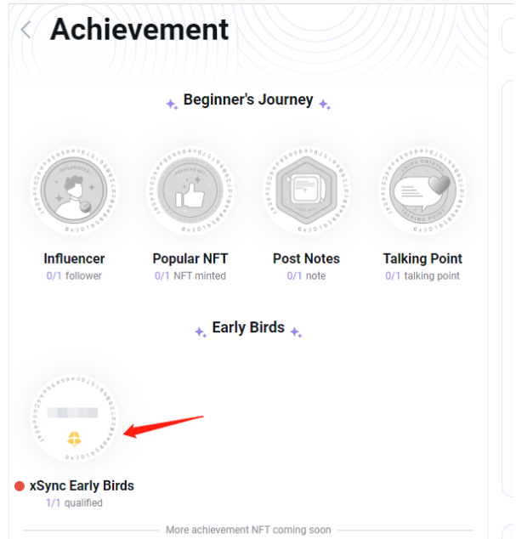The image size is (516, 539).
Task: Click the sparkle icon right of Early Birds
Action: [x=296, y=332]
